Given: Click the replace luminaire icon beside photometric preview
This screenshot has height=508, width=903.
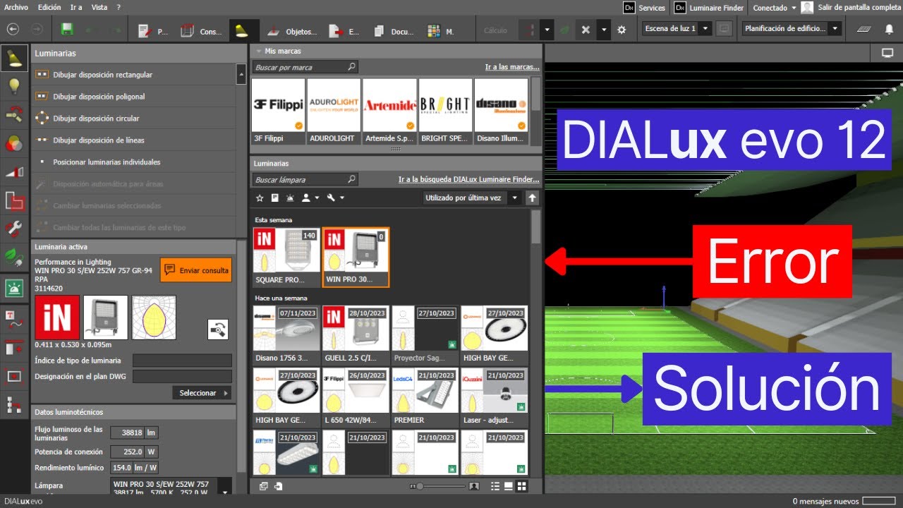Looking at the screenshot, I should pyautogui.click(x=218, y=329).
